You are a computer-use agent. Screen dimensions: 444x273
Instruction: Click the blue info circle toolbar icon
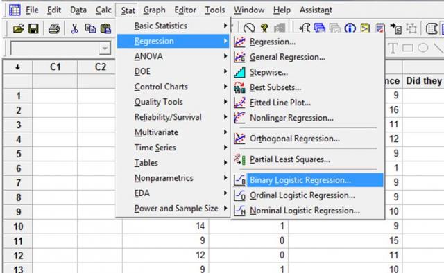pyautogui.click(x=350, y=28)
